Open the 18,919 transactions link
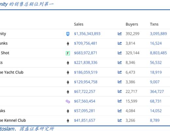This screenshot has height=131, width=170. coord(156,72)
